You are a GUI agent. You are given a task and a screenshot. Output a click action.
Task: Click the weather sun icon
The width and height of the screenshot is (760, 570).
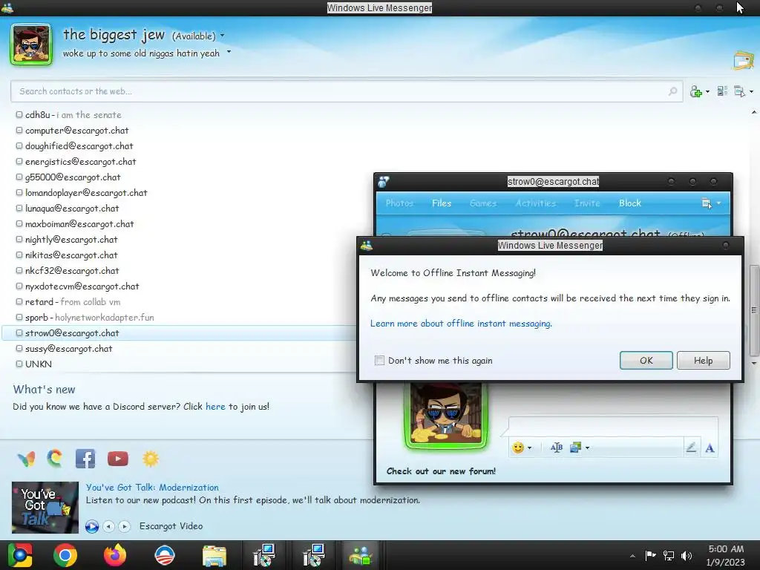point(151,459)
